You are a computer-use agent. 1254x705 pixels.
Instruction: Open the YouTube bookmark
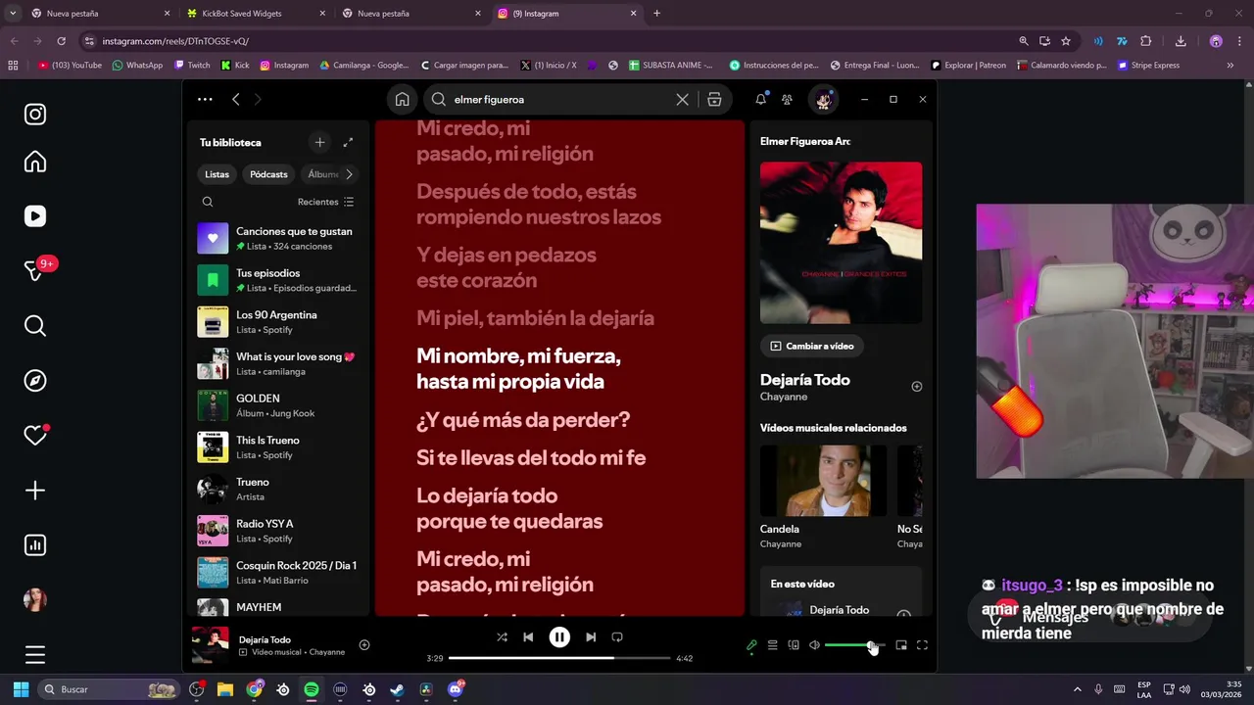(70, 66)
